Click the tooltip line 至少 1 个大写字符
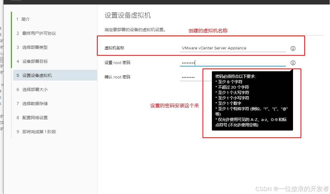This screenshot has height=194, width=330. pos(232,93)
